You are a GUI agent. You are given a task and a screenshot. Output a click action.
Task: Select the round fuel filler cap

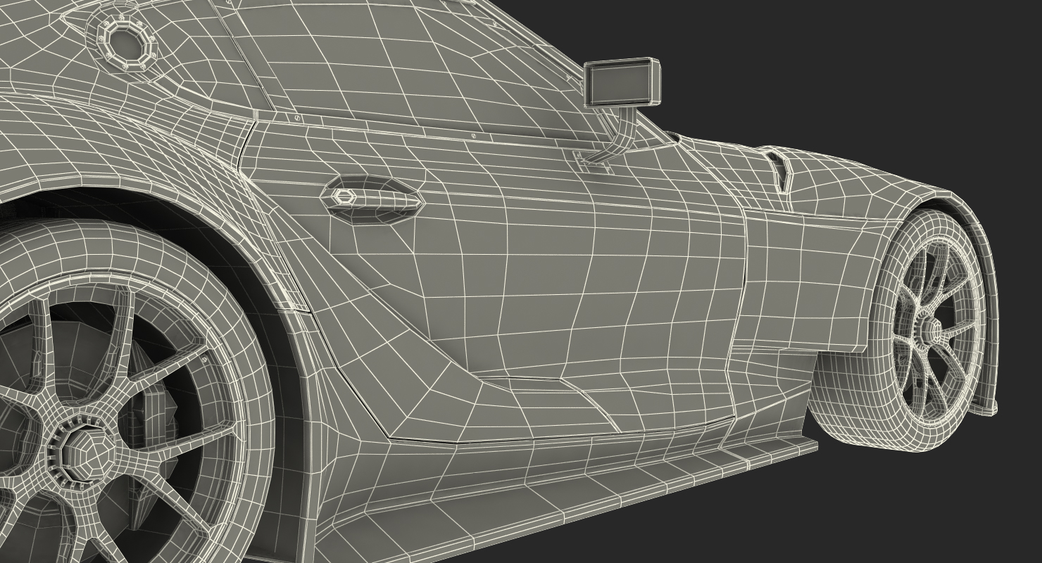(x=125, y=43)
